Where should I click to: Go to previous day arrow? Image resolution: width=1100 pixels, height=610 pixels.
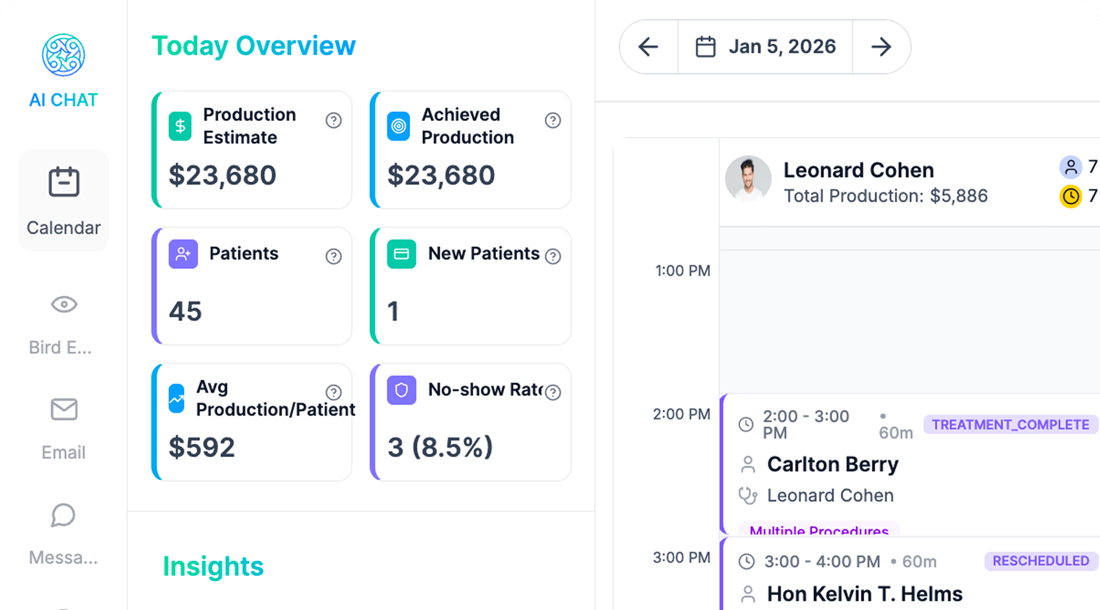coord(648,47)
